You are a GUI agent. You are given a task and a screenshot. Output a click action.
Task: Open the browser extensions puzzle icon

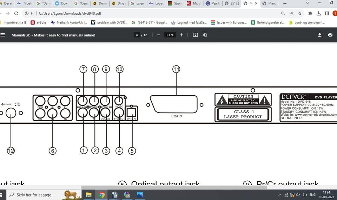point(310,13)
